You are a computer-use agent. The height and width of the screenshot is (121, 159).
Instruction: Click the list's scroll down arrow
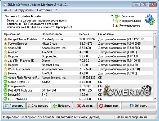155,99
